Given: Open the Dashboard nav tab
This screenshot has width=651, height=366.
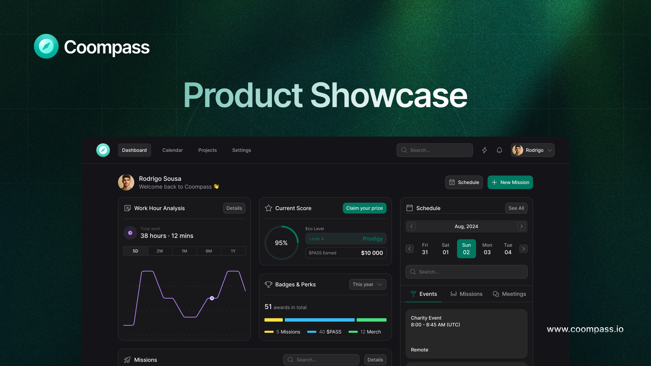Looking at the screenshot, I should tap(135, 150).
